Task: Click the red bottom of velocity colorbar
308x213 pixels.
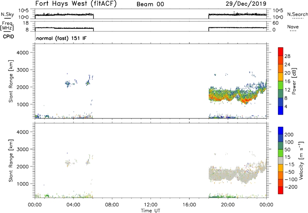Action: (x=281, y=190)
